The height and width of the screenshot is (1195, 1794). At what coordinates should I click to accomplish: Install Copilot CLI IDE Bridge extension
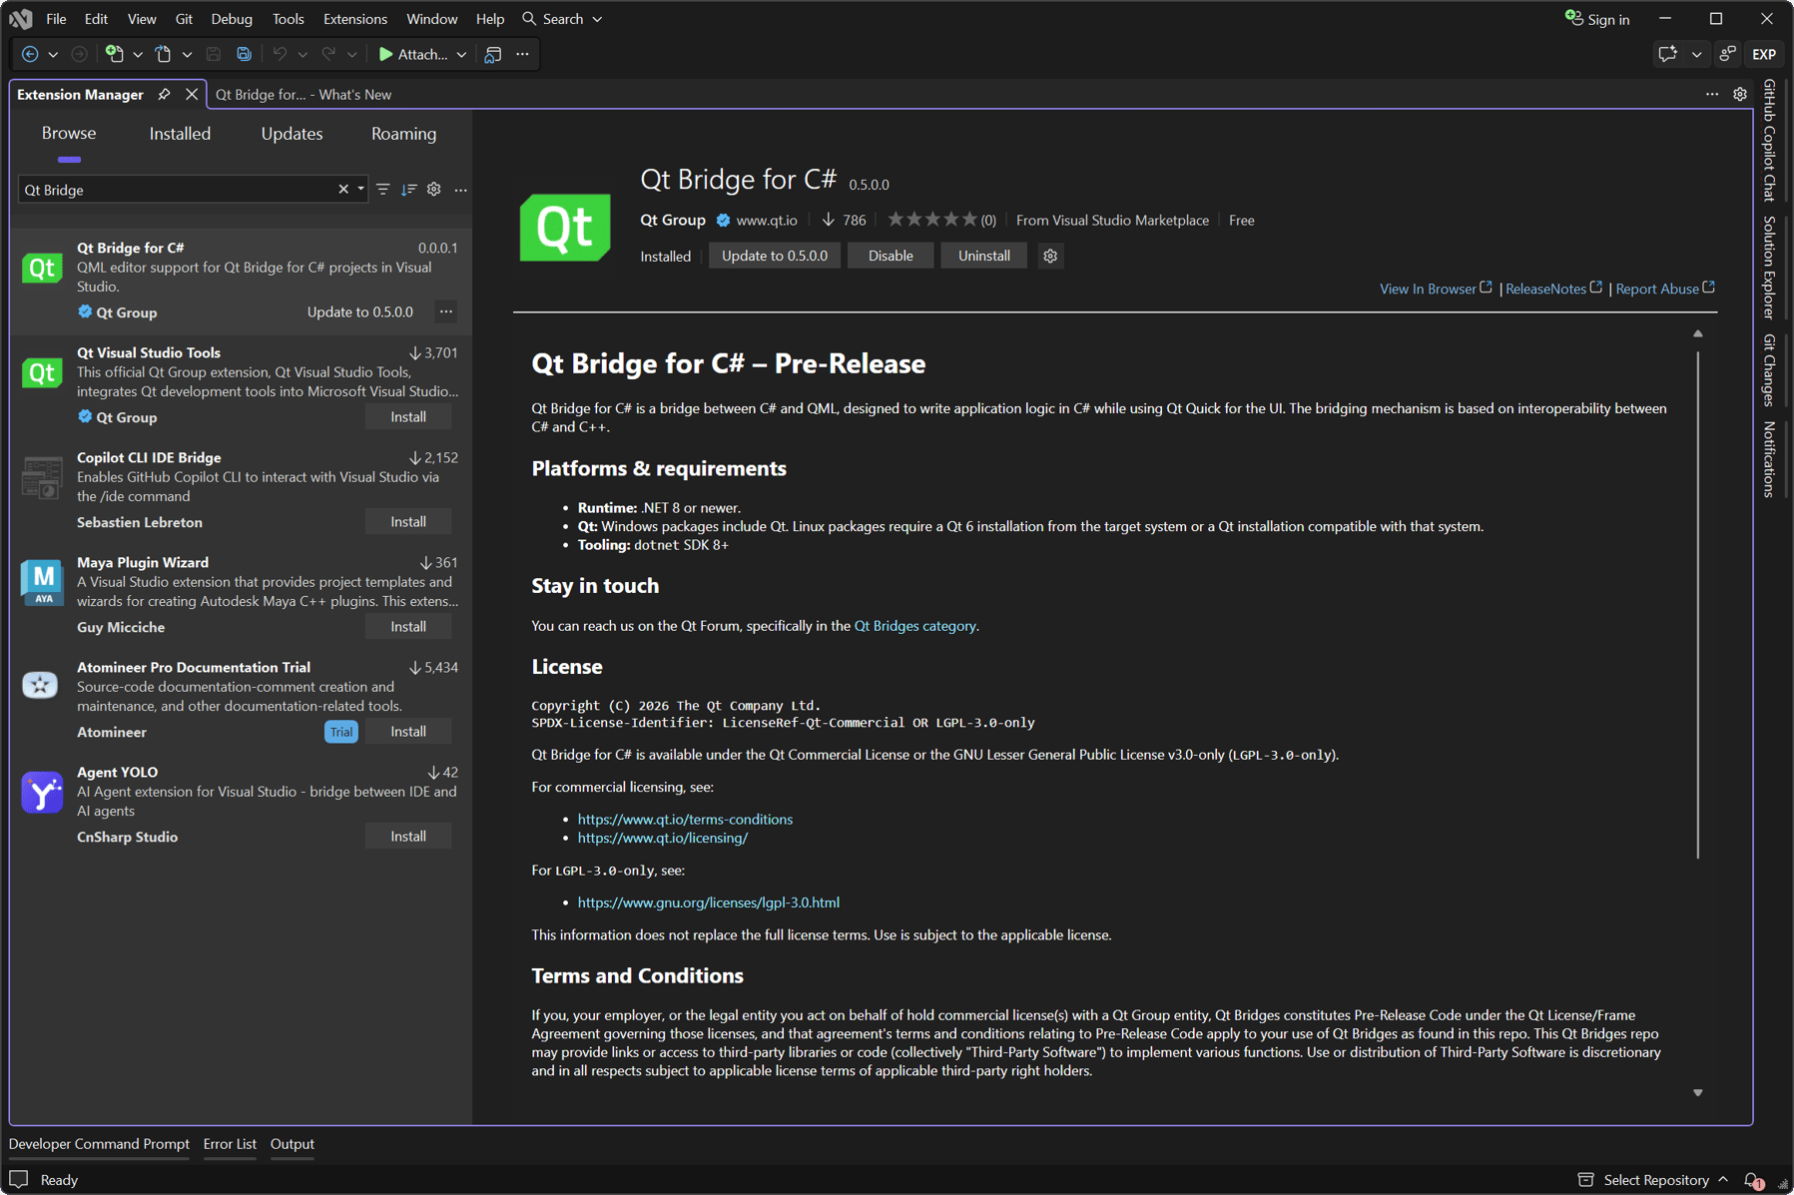[408, 522]
